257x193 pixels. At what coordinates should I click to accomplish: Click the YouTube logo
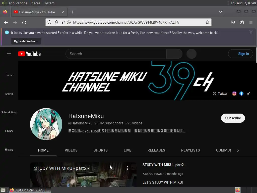tap(29, 54)
